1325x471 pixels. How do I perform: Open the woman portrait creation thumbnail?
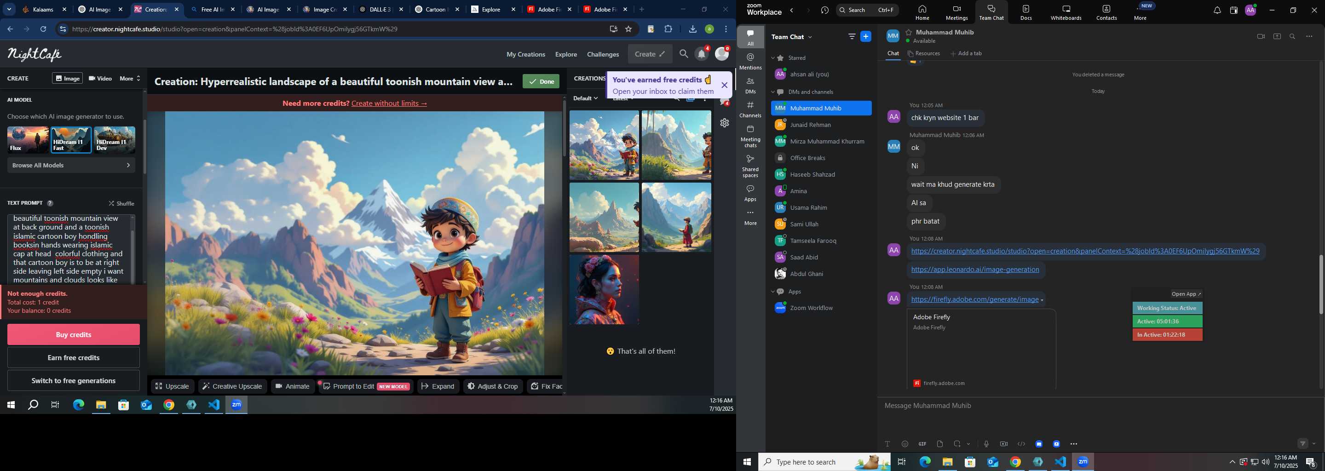point(605,290)
